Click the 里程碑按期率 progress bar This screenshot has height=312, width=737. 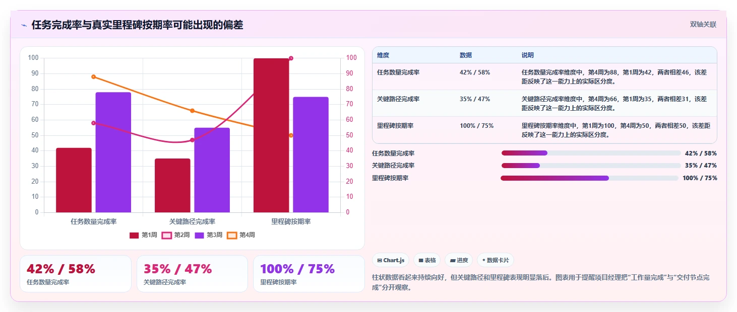pyautogui.click(x=589, y=178)
